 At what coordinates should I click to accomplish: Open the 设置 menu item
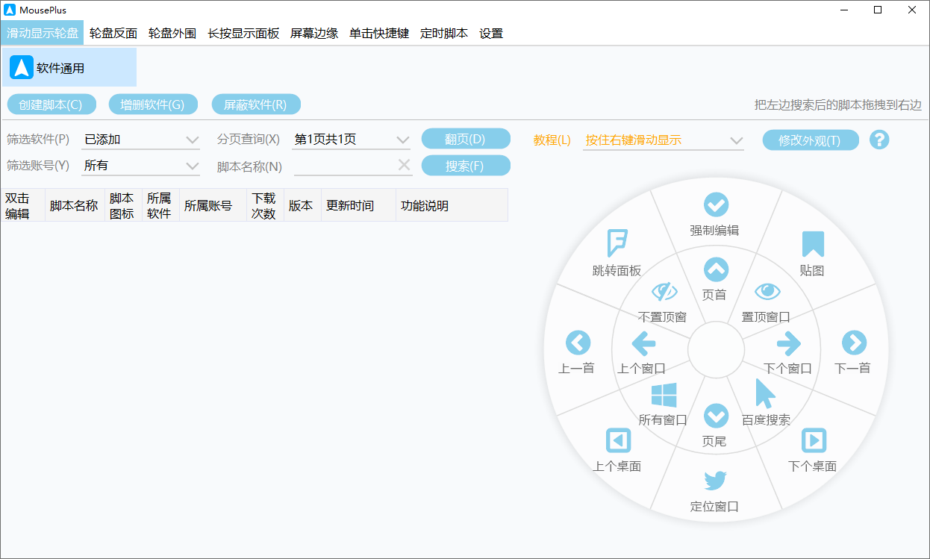491,34
